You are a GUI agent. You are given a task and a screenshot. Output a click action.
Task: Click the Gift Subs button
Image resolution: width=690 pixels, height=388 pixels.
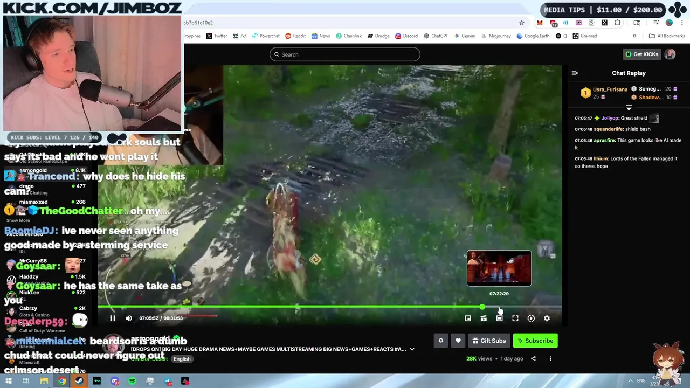pos(489,341)
